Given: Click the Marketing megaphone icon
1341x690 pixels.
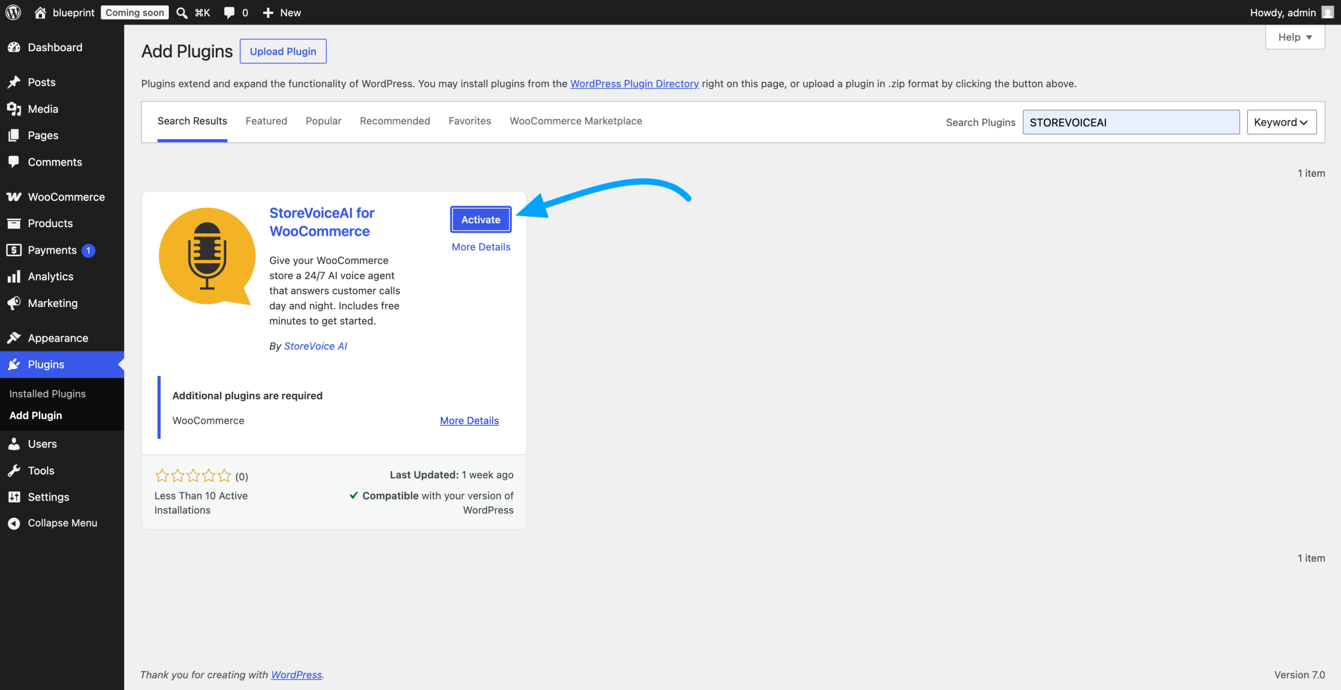Looking at the screenshot, I should coord(14,303).
